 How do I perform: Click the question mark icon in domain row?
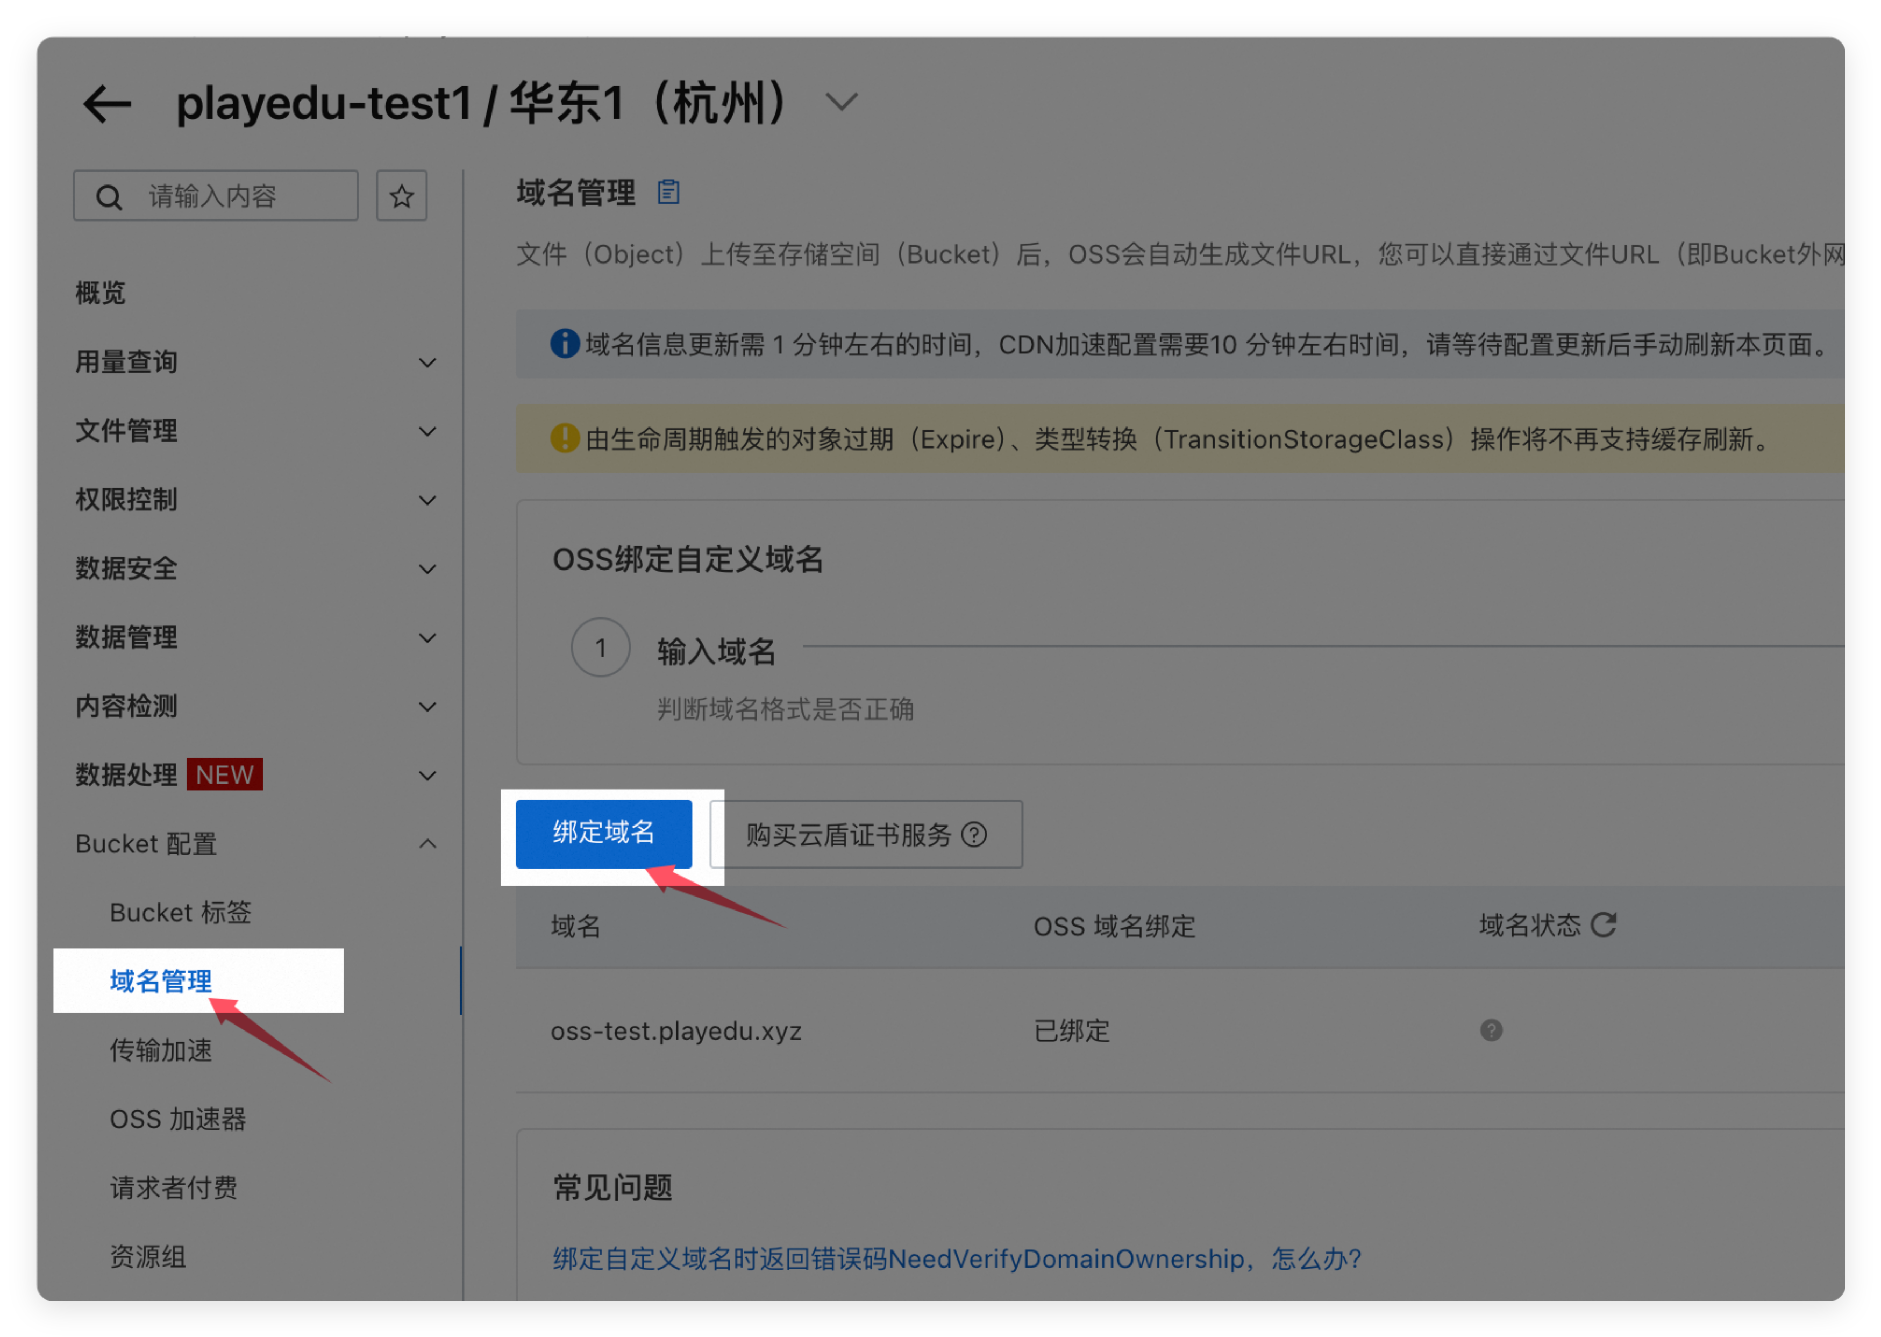coord(1491,1030)
